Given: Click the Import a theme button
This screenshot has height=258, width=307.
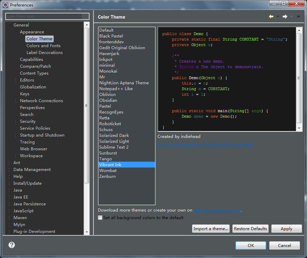Looking at the screenshot, I should coord(211,229).
